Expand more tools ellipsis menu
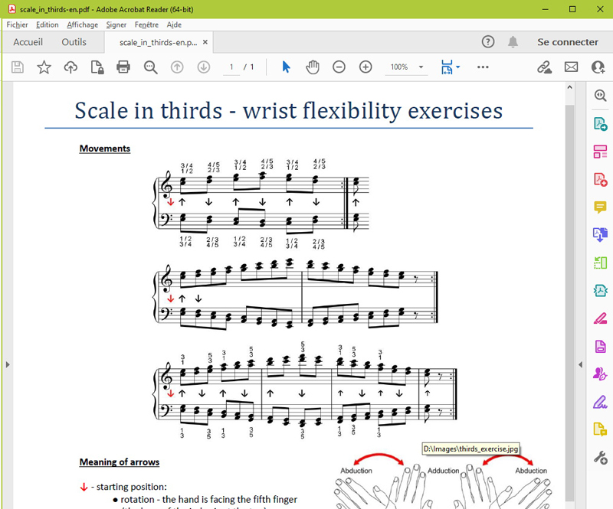Image resolution: width=613 pixels, height=509 pixels. [483, 67]
